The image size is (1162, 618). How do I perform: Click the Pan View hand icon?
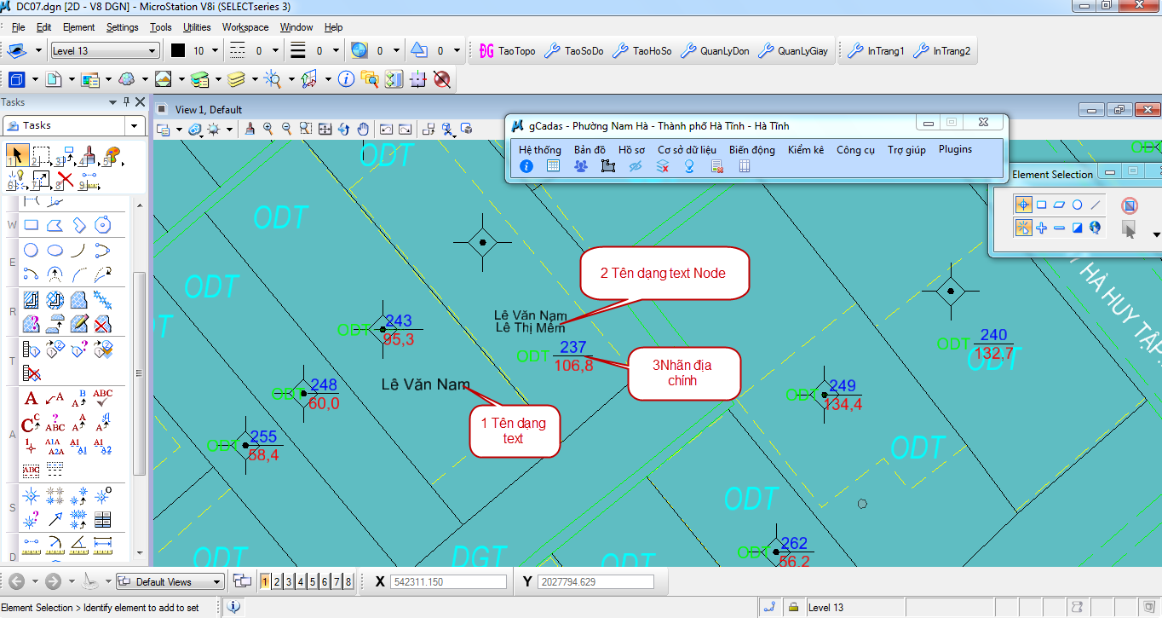point(363,129)
